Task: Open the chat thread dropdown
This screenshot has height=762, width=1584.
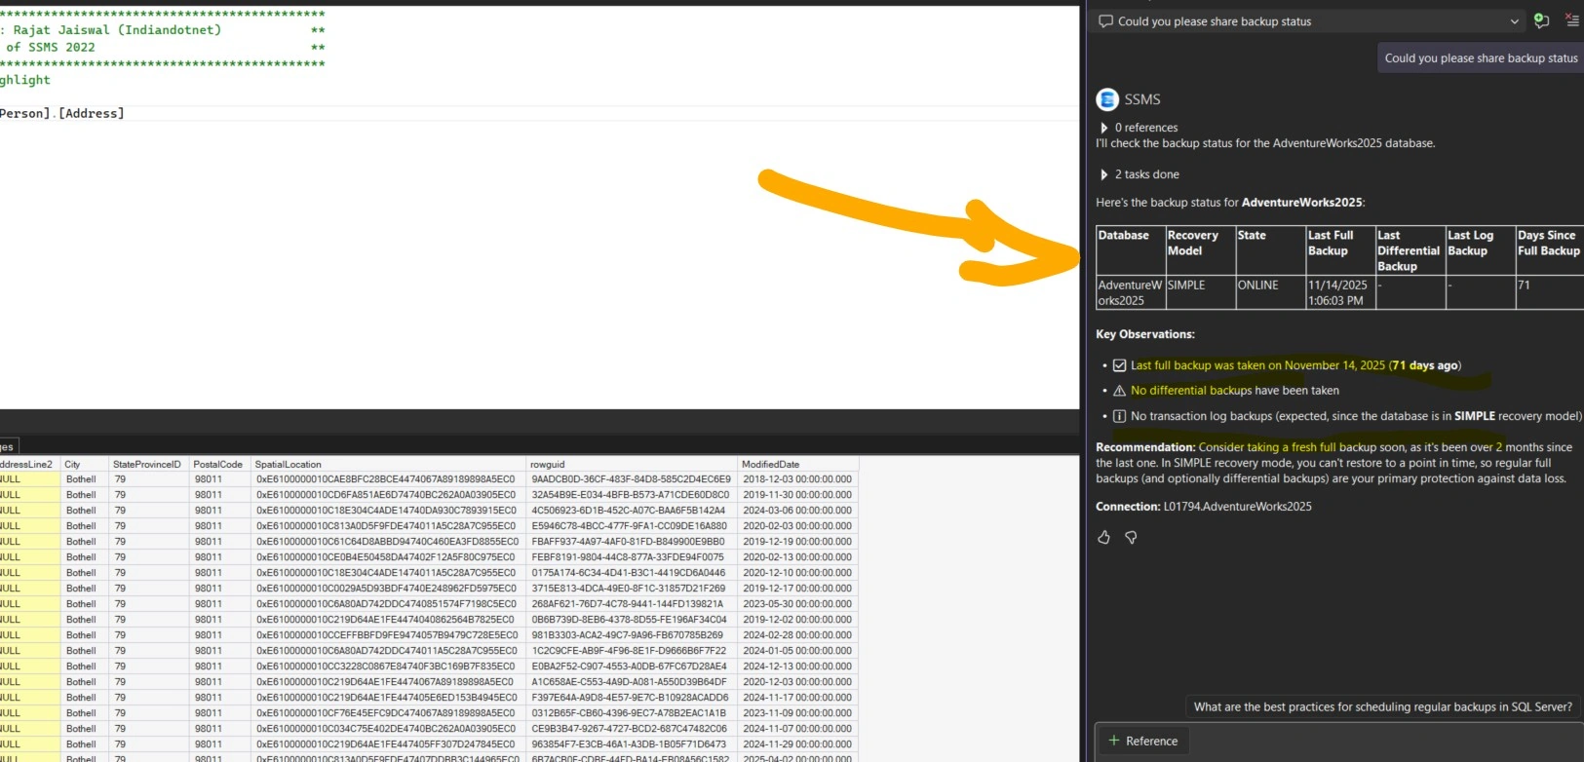Action: coord(1514,21)
